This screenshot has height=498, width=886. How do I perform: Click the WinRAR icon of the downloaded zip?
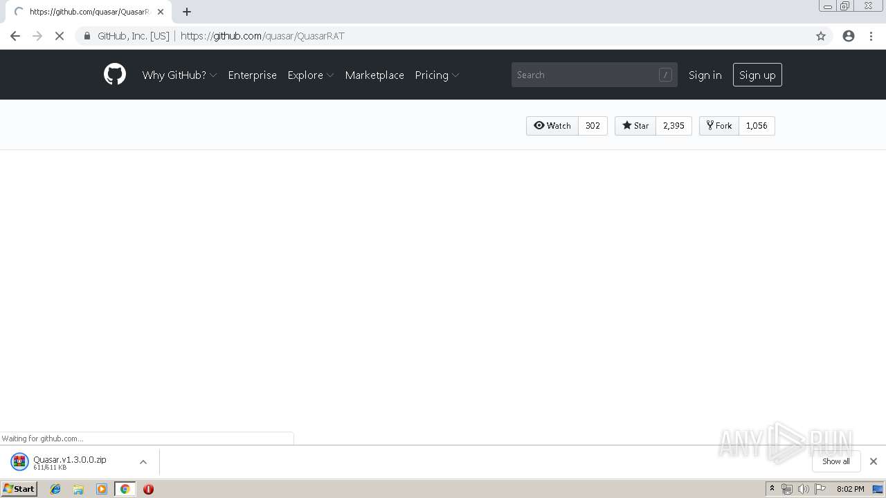point(19,462)
